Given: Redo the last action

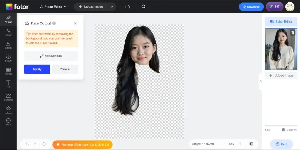Looking at the screenshot, I should click(35, 144).
